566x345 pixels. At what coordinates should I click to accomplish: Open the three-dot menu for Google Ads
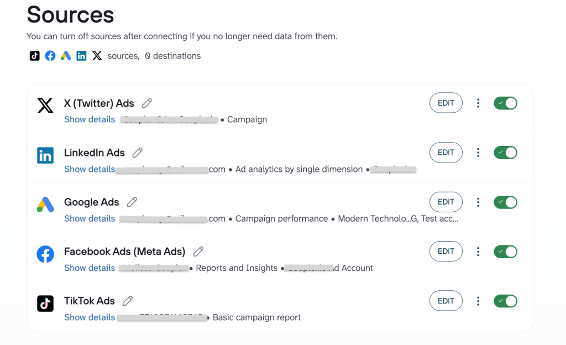(x=478, y=202)
